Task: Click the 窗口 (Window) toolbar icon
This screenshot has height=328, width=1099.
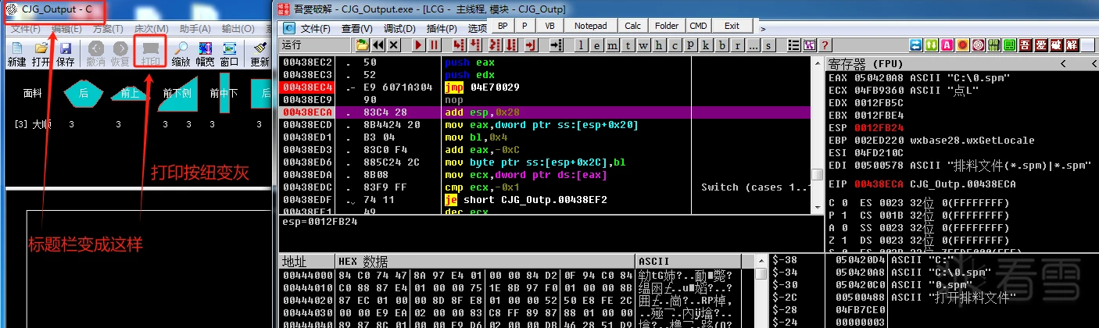Action: (x=229, y=55)
